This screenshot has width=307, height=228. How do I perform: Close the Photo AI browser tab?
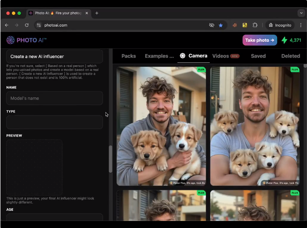point(87,13)
